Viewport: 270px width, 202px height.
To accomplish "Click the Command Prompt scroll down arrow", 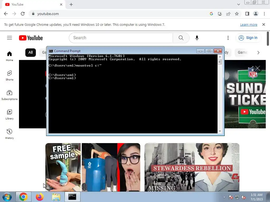I will 220,131.
